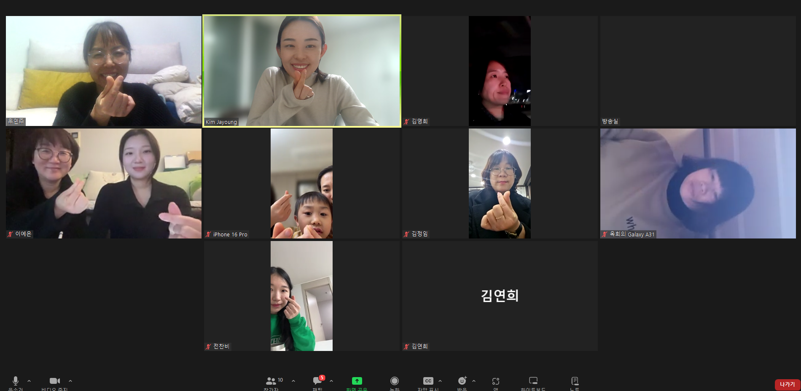Click the muted mic icon beside 김정임
This screenshot has height=391, width=801.
pyautogui.click(x=407, y=234)
